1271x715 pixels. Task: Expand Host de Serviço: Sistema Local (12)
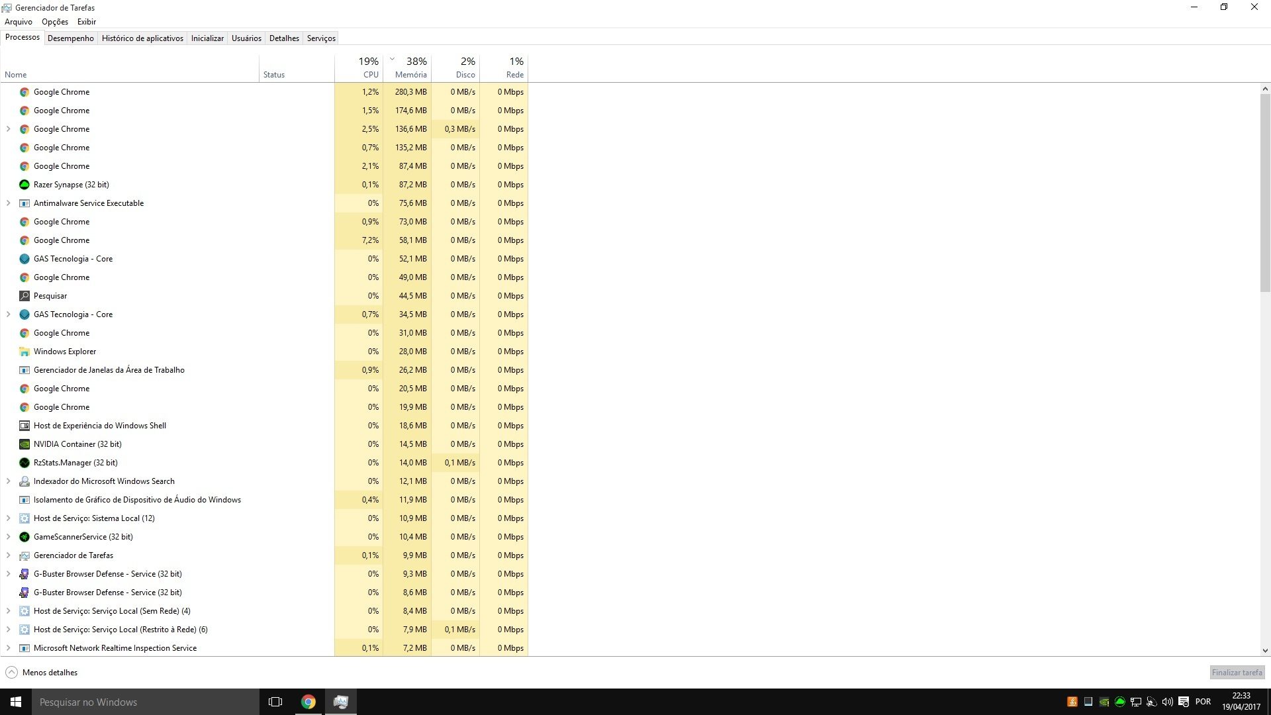[8, 518]
